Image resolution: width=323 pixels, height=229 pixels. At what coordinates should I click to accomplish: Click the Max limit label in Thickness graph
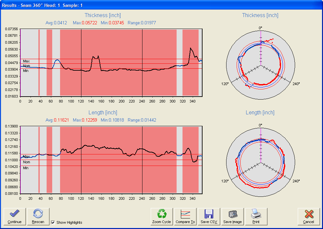click(26, 61)
